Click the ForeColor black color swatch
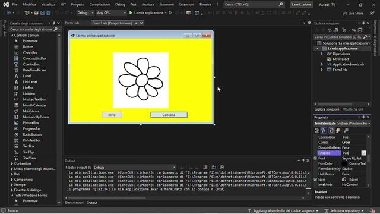380x214 pixels. pyautogui.click(x=344, y=163)
